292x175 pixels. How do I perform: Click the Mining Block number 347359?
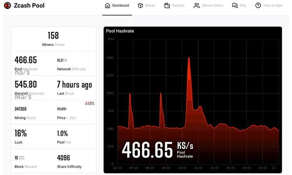[x=21, y=109]
